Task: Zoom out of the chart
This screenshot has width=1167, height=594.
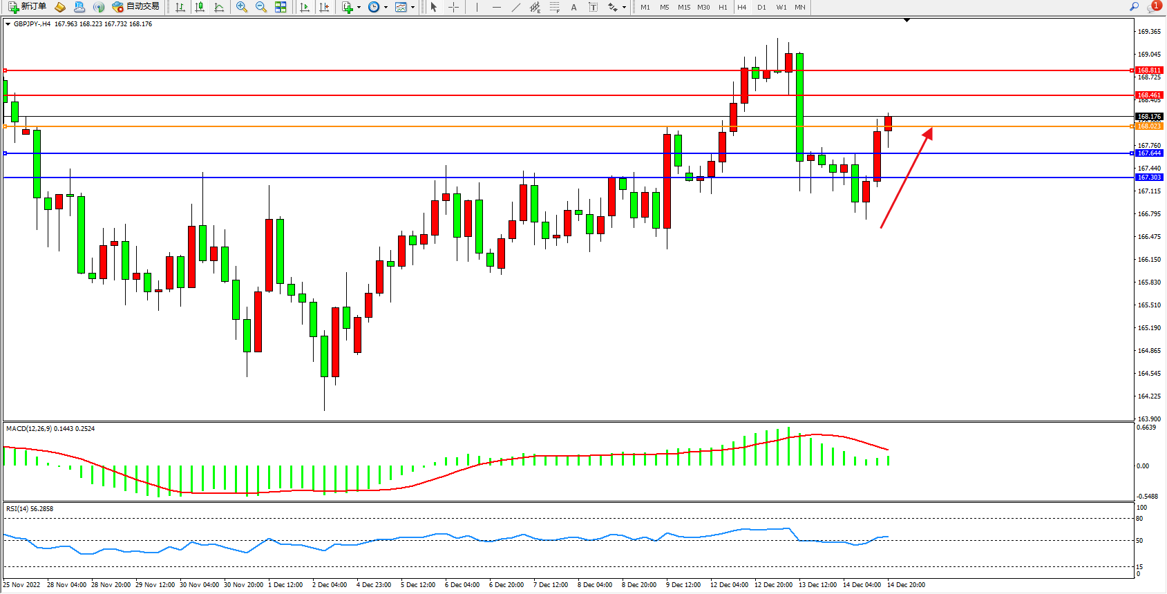Action: tap(261, 7)
